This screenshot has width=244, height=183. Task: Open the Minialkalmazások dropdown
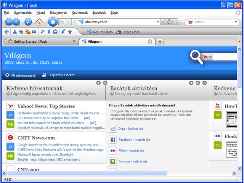[21, 75]
